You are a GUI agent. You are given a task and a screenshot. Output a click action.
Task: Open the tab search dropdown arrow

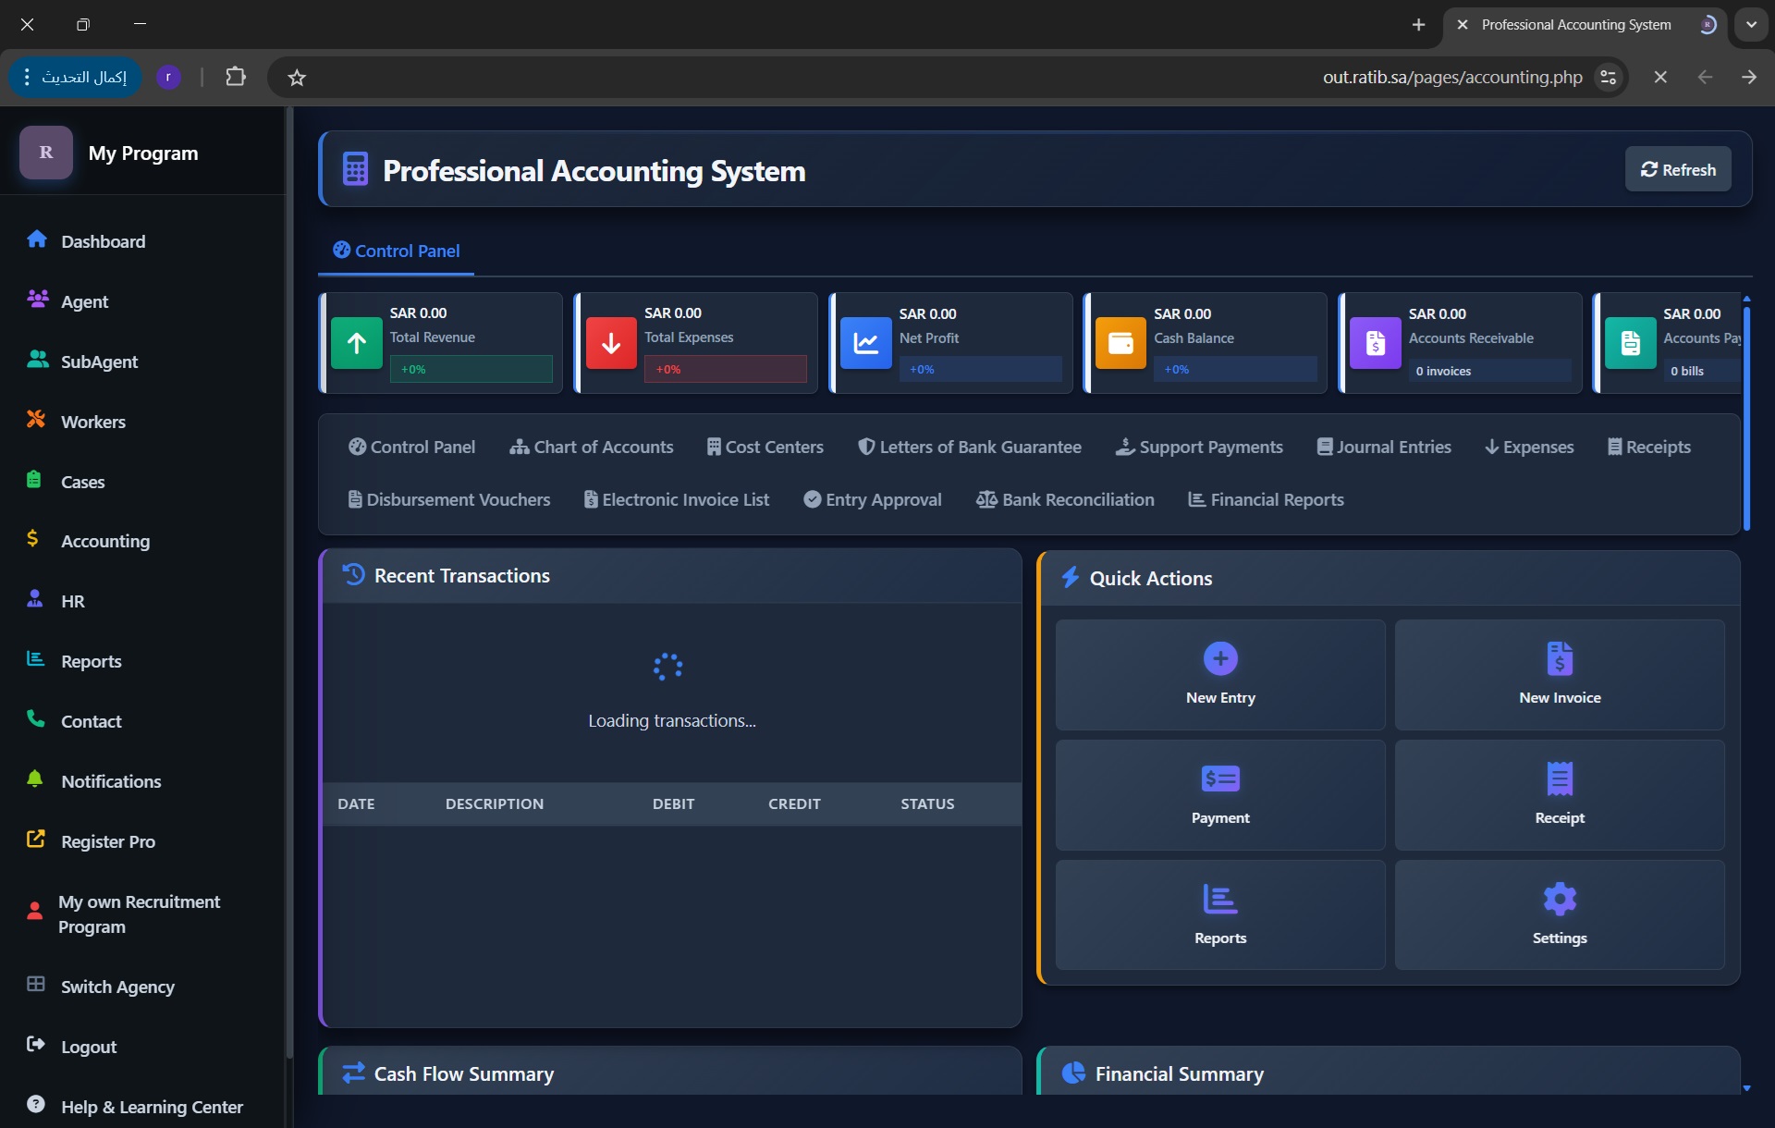pos(1751,25)
